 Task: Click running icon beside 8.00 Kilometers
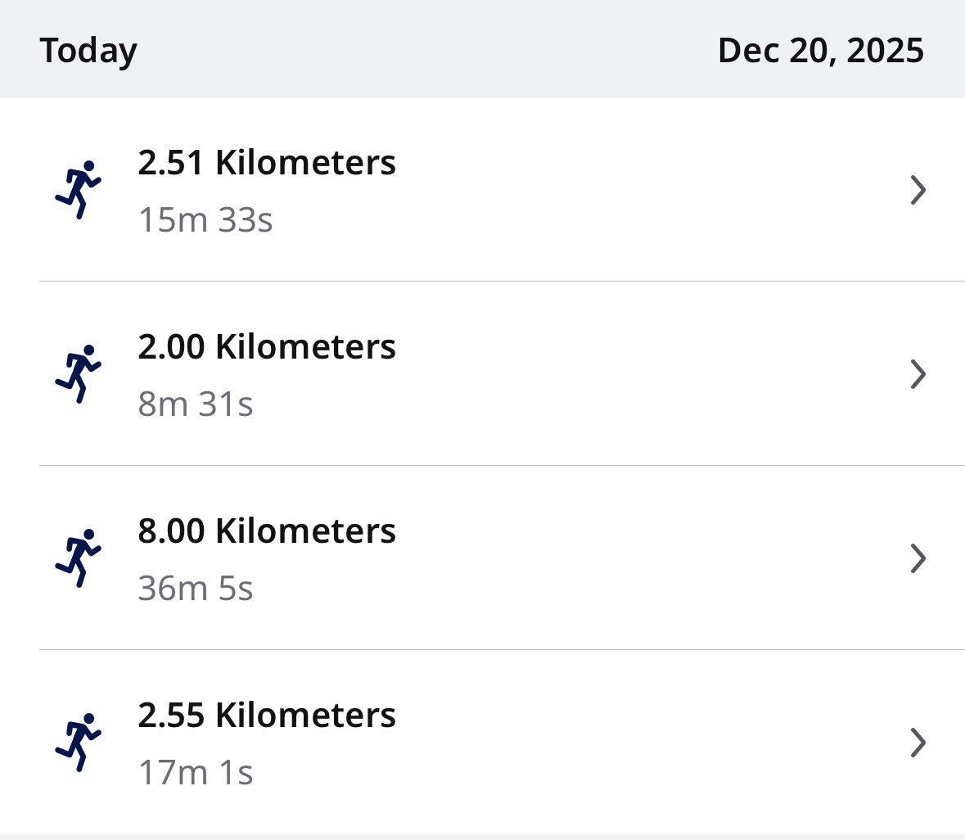(78, 558)
